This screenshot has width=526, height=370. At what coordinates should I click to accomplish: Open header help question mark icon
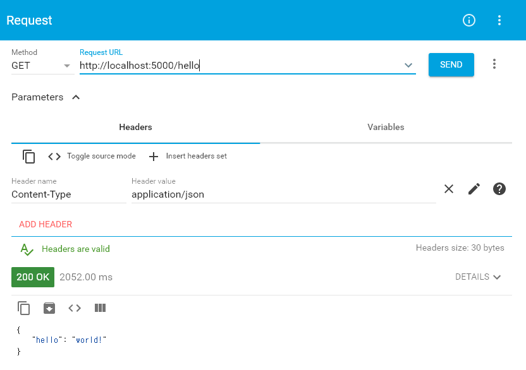(x=499, y=189)
